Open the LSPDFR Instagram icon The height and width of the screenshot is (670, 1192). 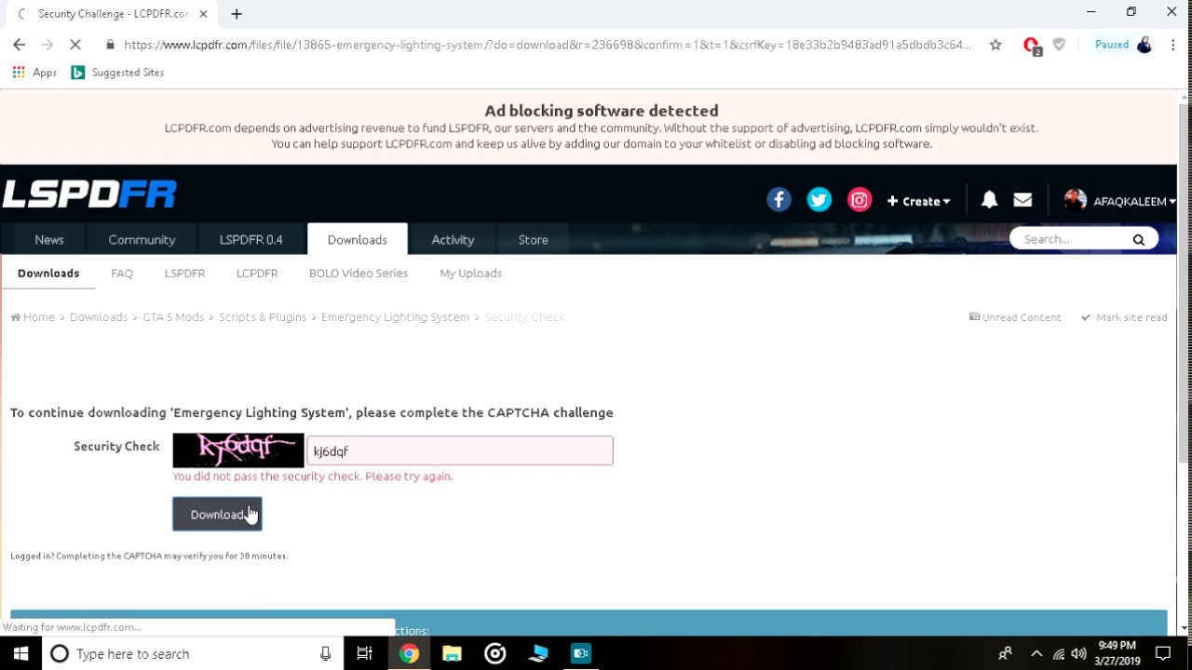860,200
